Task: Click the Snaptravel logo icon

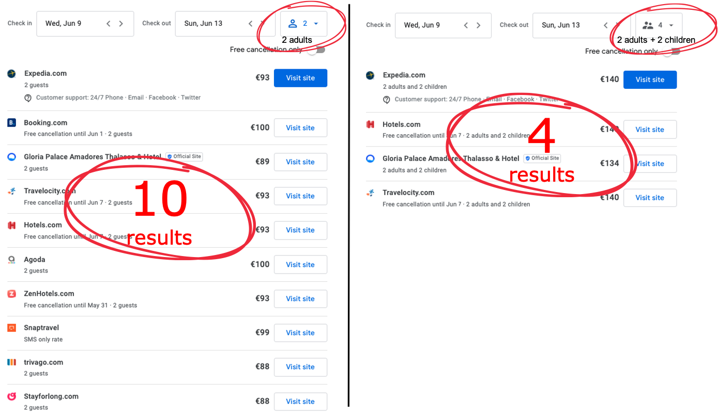Action: click(11, 328)
